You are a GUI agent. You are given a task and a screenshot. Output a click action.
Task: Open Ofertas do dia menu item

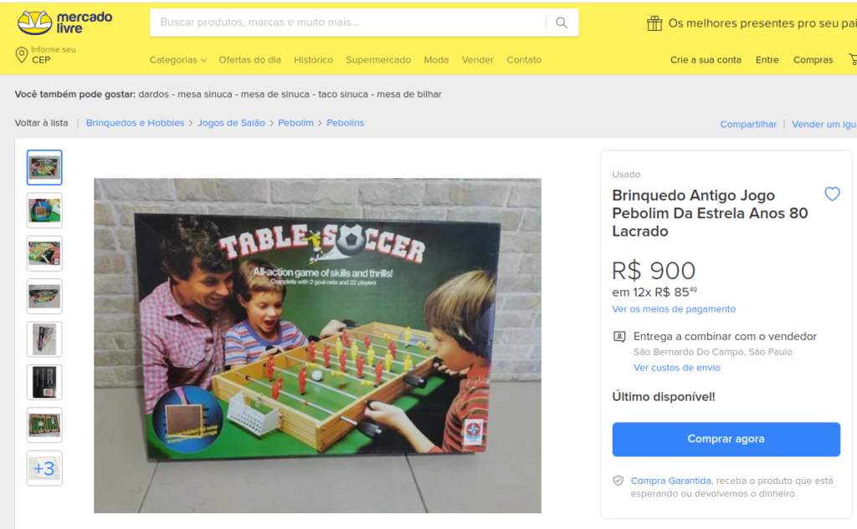tap(249, 60)
